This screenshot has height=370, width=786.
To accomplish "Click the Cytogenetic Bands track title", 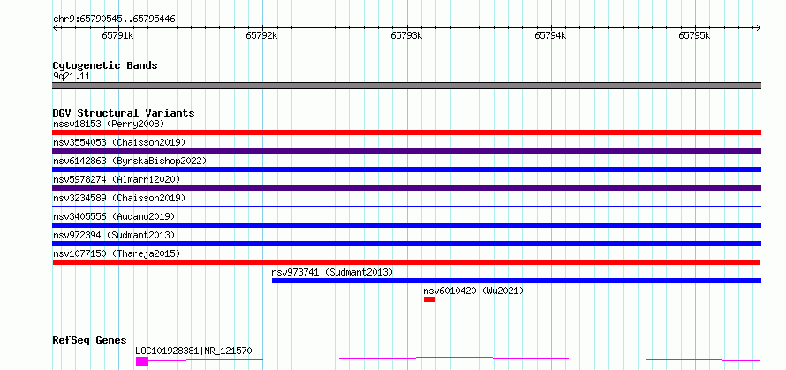I will click(105, 65).
